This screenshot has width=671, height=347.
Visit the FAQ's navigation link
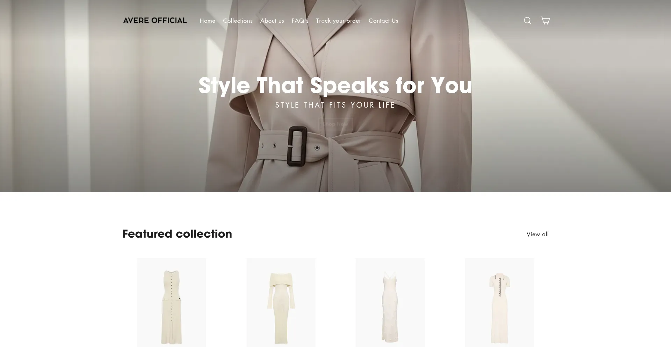coord(300,21)
